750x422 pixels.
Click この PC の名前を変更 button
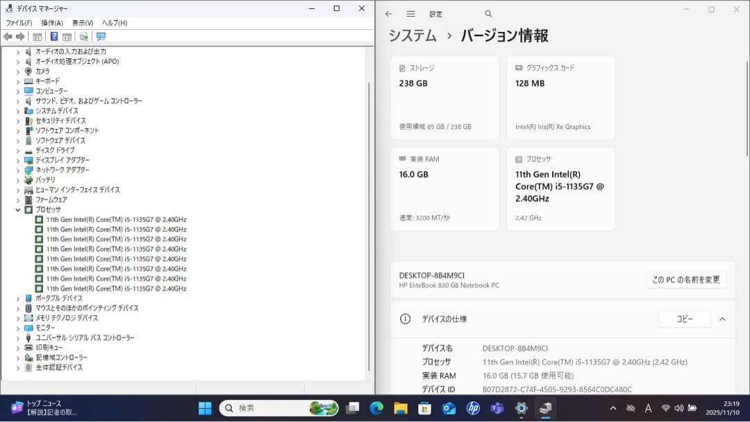pyautogui.click(x=685, y=280)
